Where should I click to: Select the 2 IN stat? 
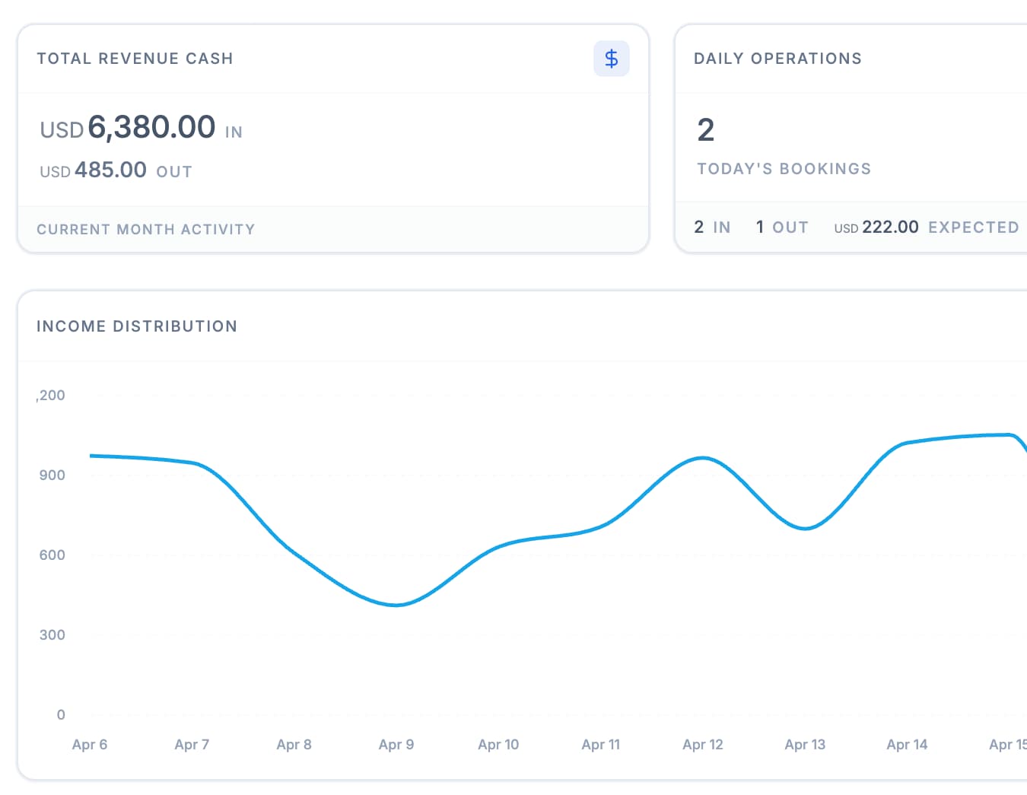point(712,226)
